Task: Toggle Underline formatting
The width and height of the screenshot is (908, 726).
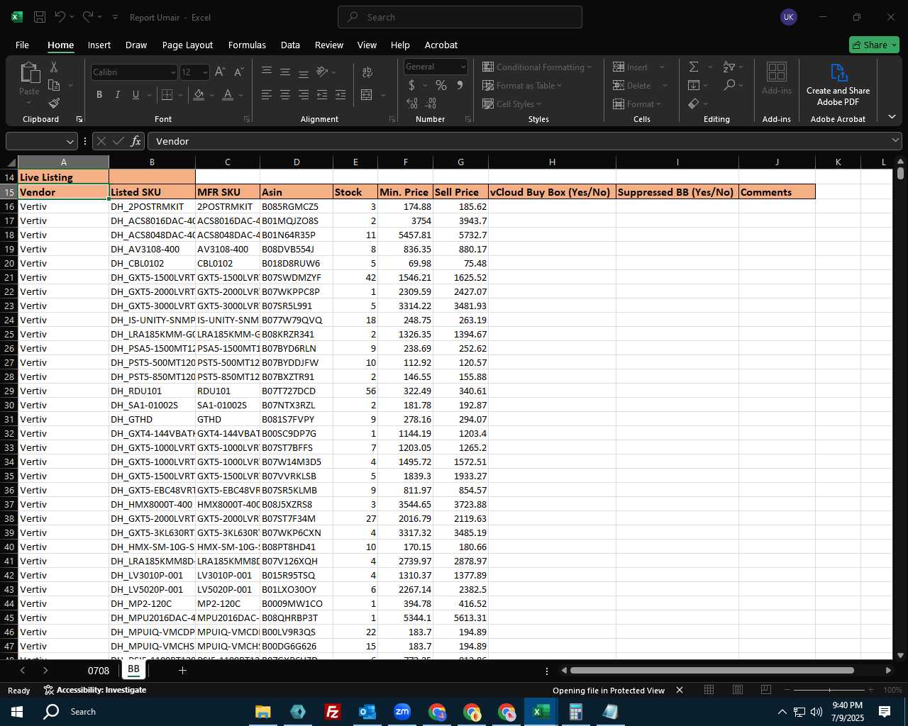Action: pos(135,94)
